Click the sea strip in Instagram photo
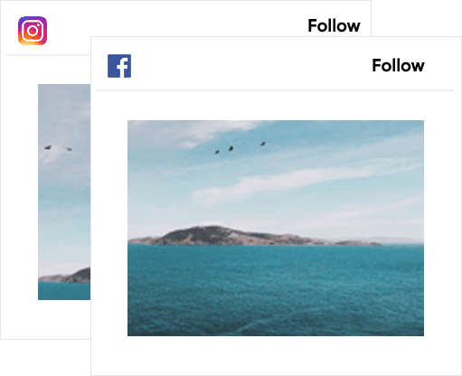 [64, 291]
